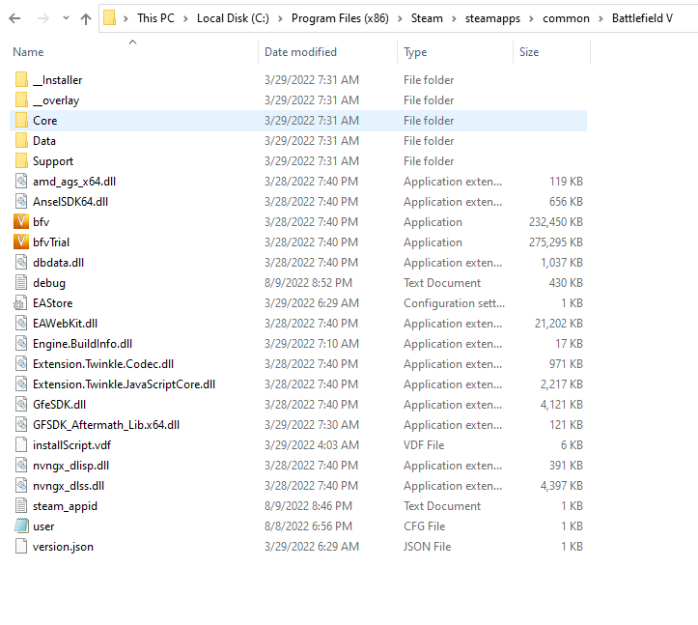Click date 8/8/2022 6:56 PM
Viewport: 698px width, 625px height.
[308, 526]
